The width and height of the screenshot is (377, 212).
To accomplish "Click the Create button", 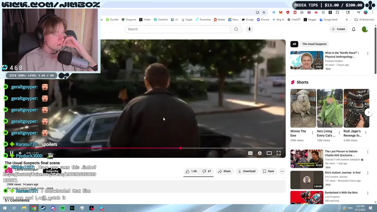I will point(338,29).
